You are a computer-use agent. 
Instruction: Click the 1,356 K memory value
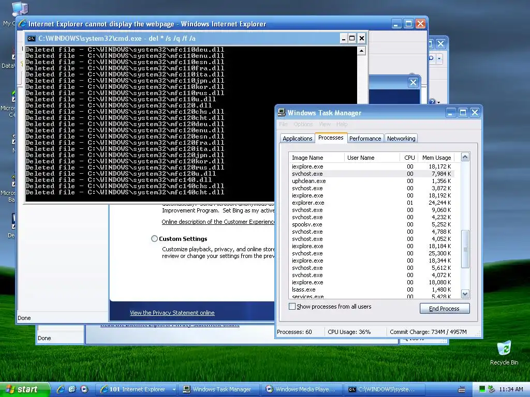tap(441, 181)
